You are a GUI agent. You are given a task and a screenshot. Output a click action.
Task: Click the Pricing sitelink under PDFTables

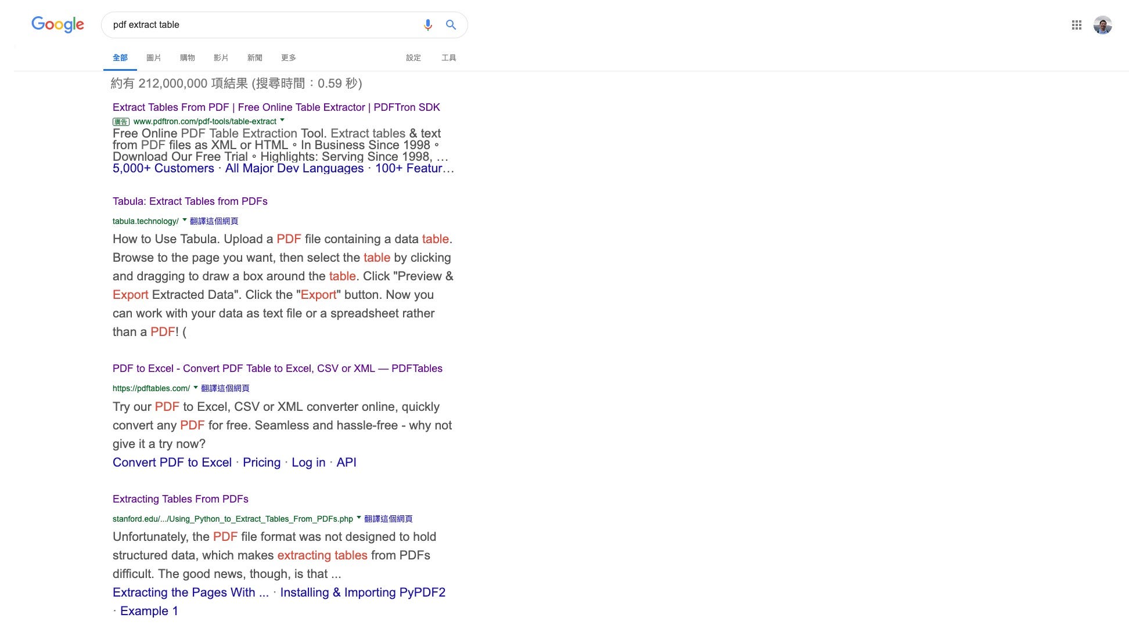tap(261, 463)
